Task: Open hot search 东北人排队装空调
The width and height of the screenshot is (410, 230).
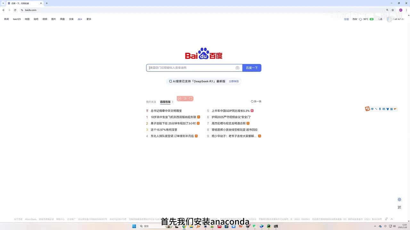Action: (x=172, y=136)
